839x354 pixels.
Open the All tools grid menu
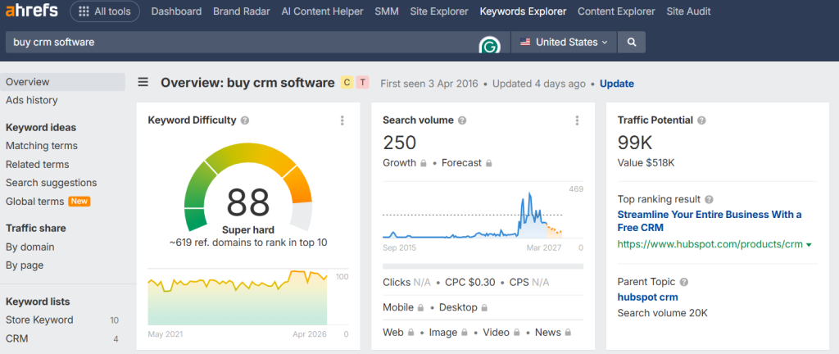tap(105, 11)
